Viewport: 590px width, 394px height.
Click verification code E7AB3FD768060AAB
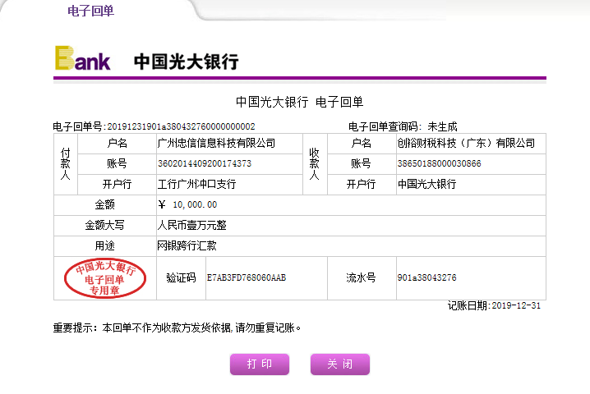click(247, 277)
